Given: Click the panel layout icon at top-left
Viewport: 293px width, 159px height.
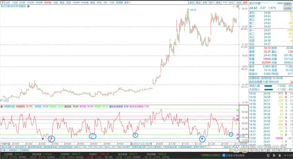Looking at the screenshot, I should coord(2,2).
